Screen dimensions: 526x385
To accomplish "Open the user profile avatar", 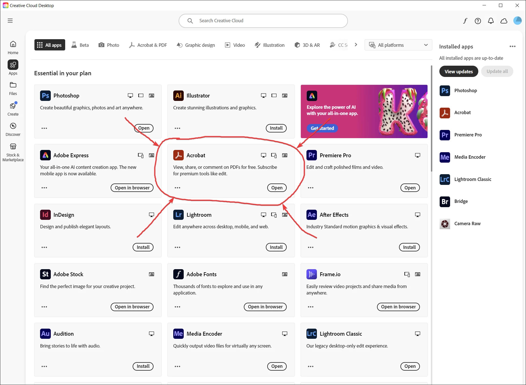I will click(517, 21).
